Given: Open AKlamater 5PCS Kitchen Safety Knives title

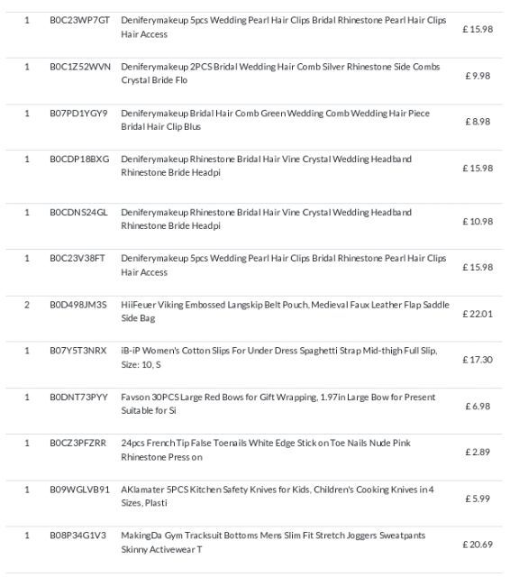Looking at the screenshot, I should 278,497.
